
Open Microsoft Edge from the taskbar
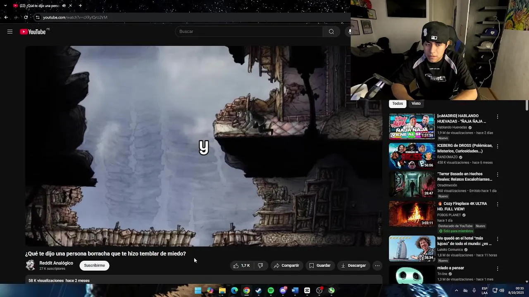[234, 290]
